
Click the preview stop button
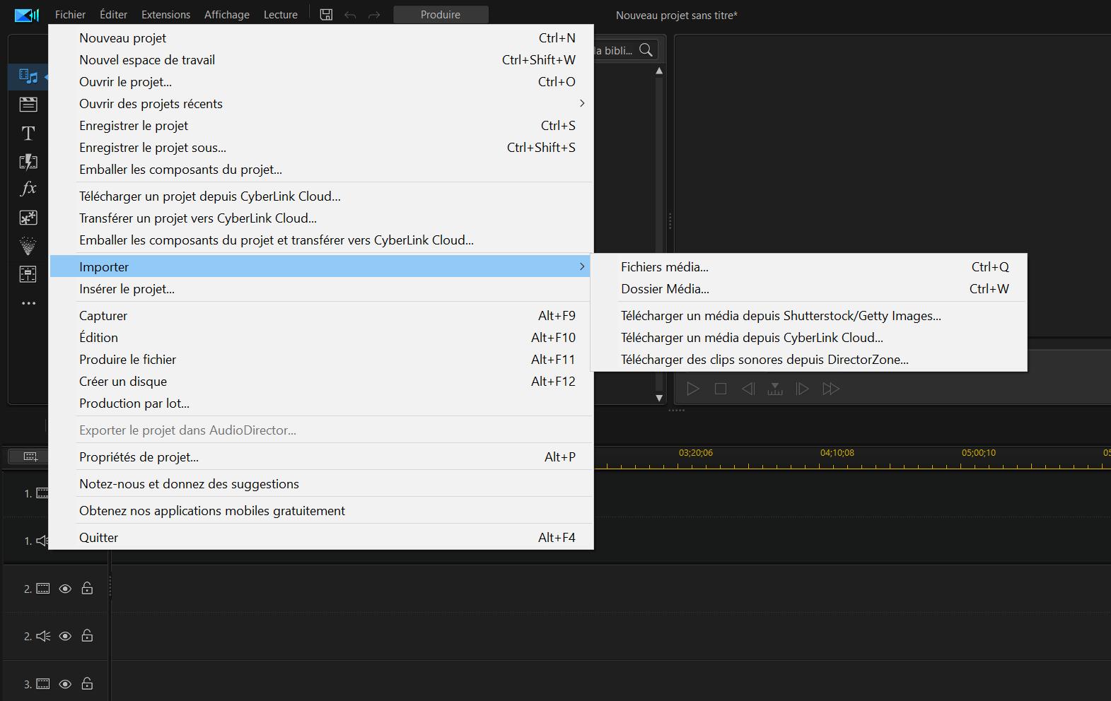721,389
